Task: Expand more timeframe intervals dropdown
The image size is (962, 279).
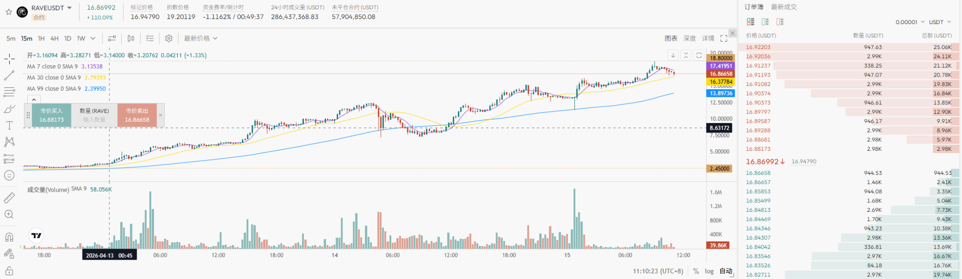Action: pos(93,39)
